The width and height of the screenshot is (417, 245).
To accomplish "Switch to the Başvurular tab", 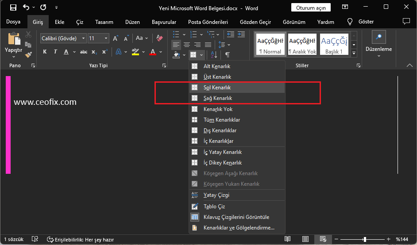I will coord(164,22).
